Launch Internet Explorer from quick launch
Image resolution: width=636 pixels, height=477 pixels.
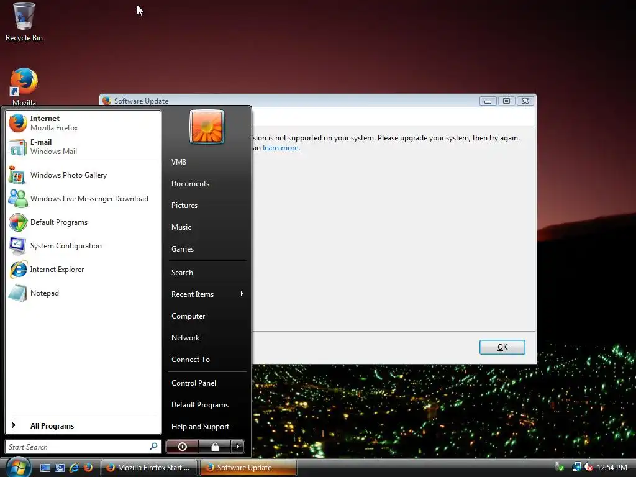pos(74,468)
